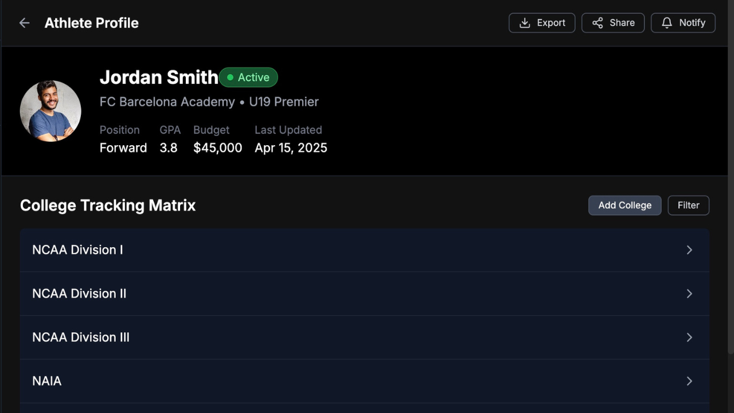
Task: Toggle the Filter option for the tracking matrix
Action: tap(688, 205)
